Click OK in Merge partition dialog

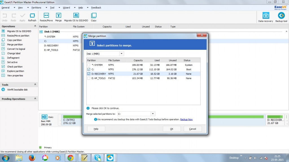click(x=172, y=129)
